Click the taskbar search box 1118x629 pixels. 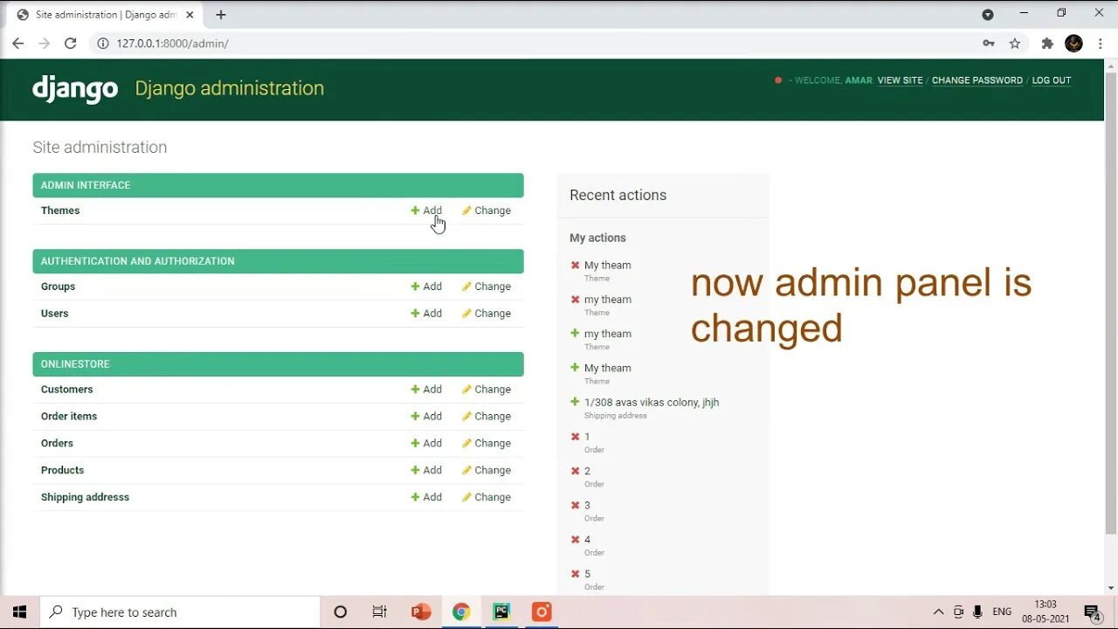[181, 612]
